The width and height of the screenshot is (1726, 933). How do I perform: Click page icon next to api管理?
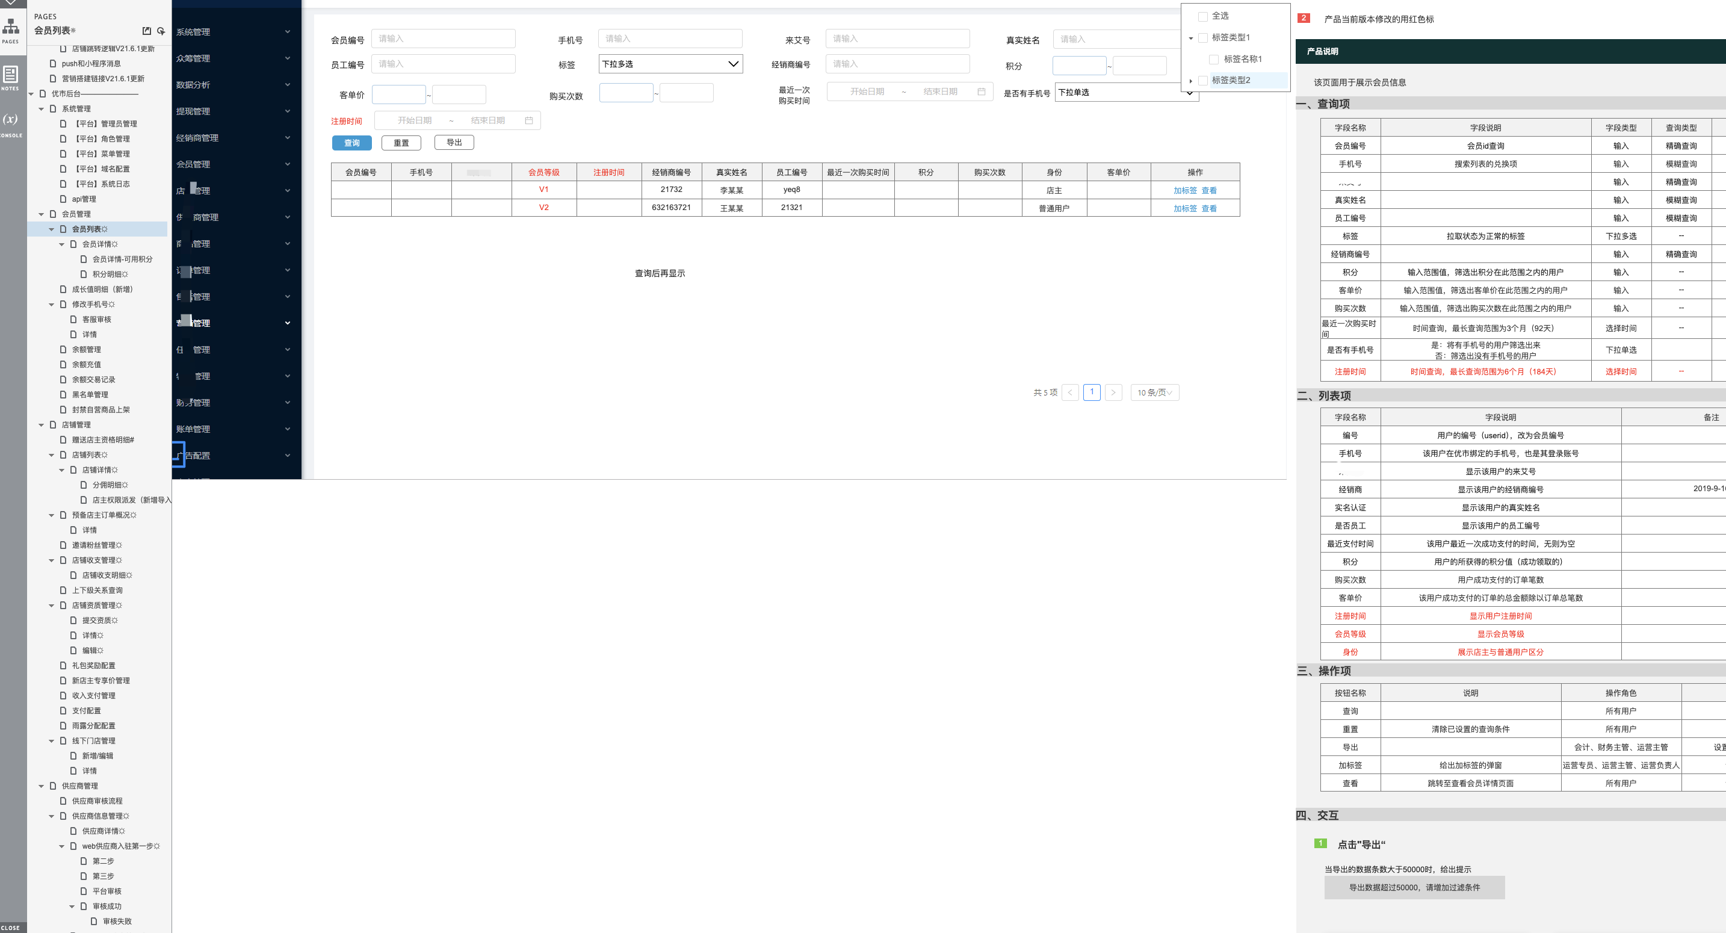pyautogui.click(x=63, y=199)
